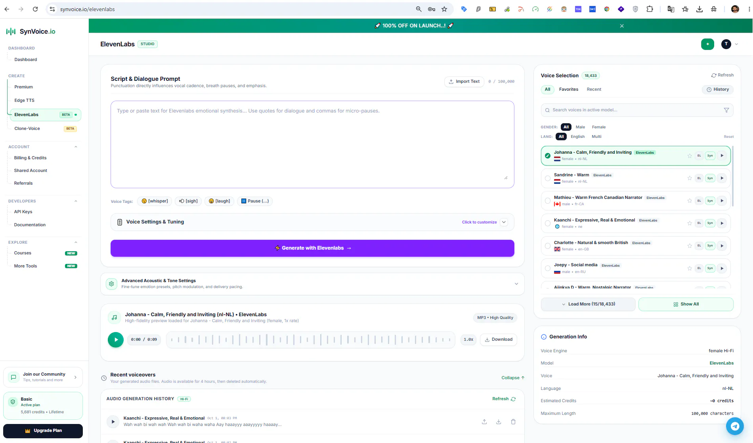Viewport: 753px width, 443px height.
Task: Delete the first Kaanchi voiceover with trash icon
Action: click(x=513, y=422)
